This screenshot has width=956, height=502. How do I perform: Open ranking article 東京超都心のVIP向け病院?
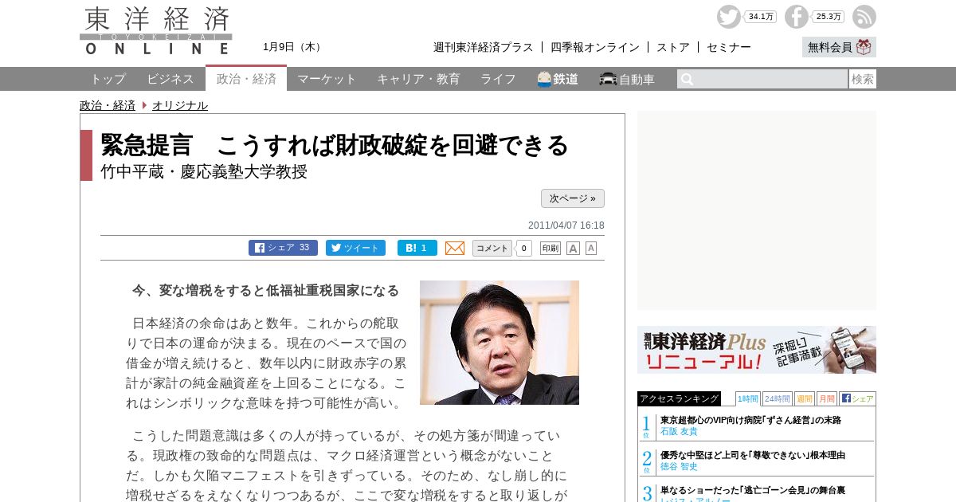[x=750, y=420]
